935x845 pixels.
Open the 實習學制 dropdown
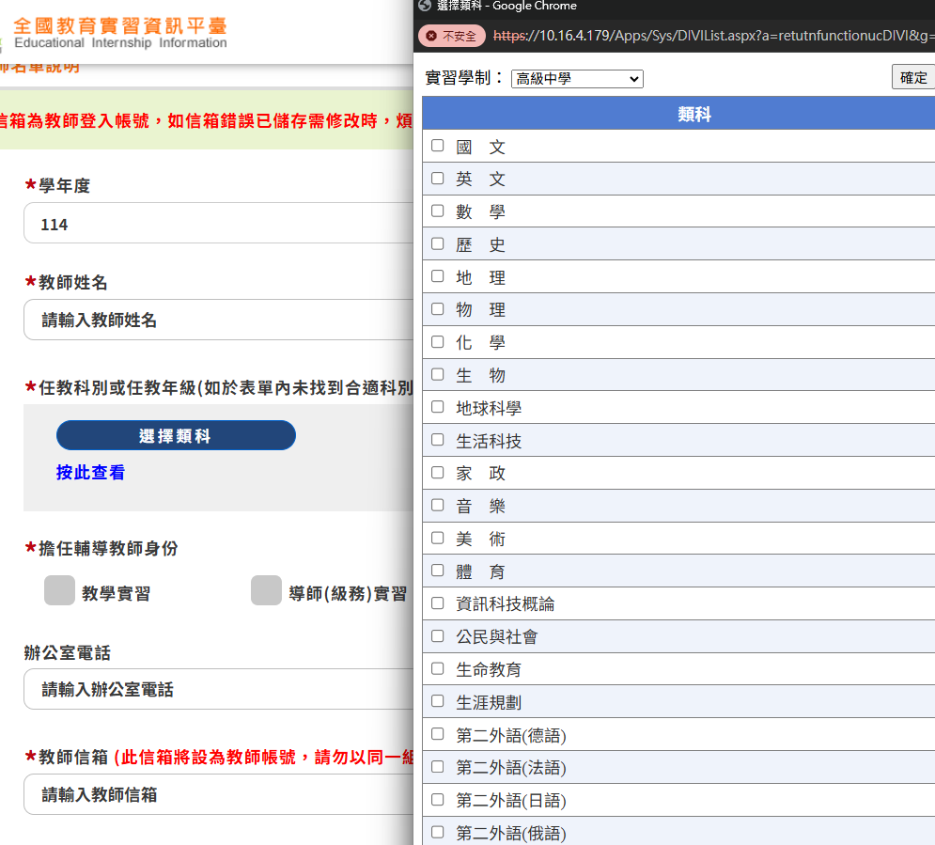[577, 79]
